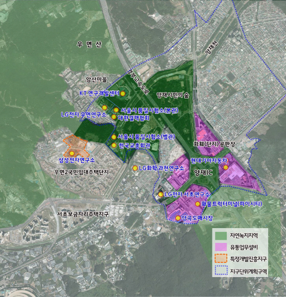This screenshot has width=286, height=297.
Task: Click the 양재IC label
Action: coord(203,172)
